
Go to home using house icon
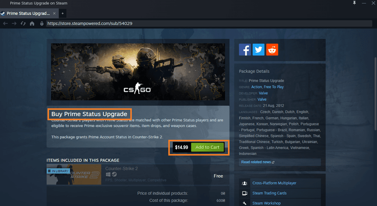(32, 24)
